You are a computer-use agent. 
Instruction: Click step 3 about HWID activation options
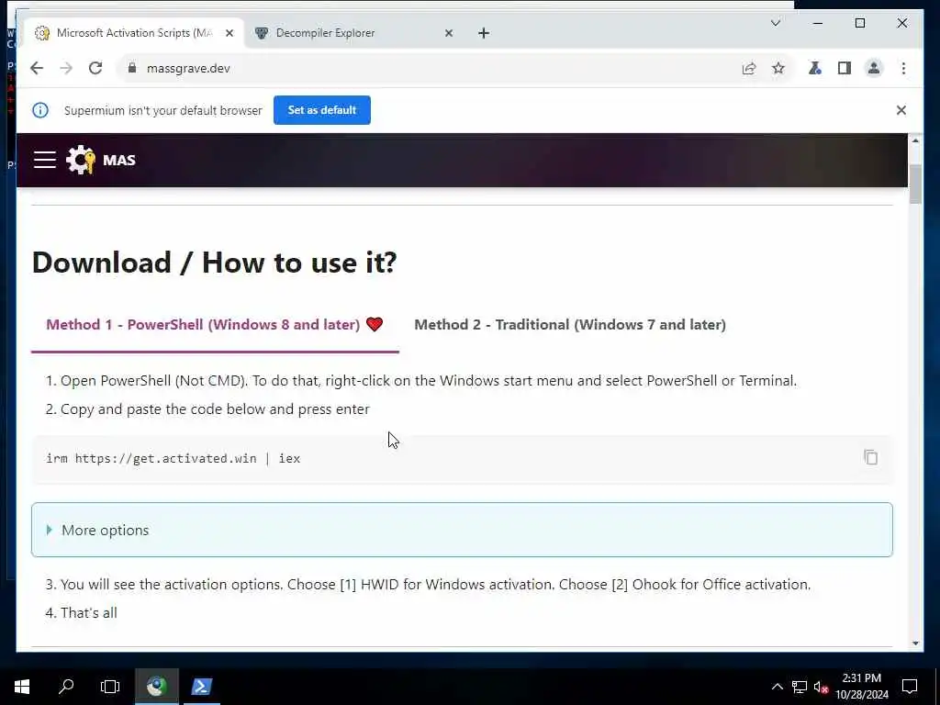coord(428,585)
